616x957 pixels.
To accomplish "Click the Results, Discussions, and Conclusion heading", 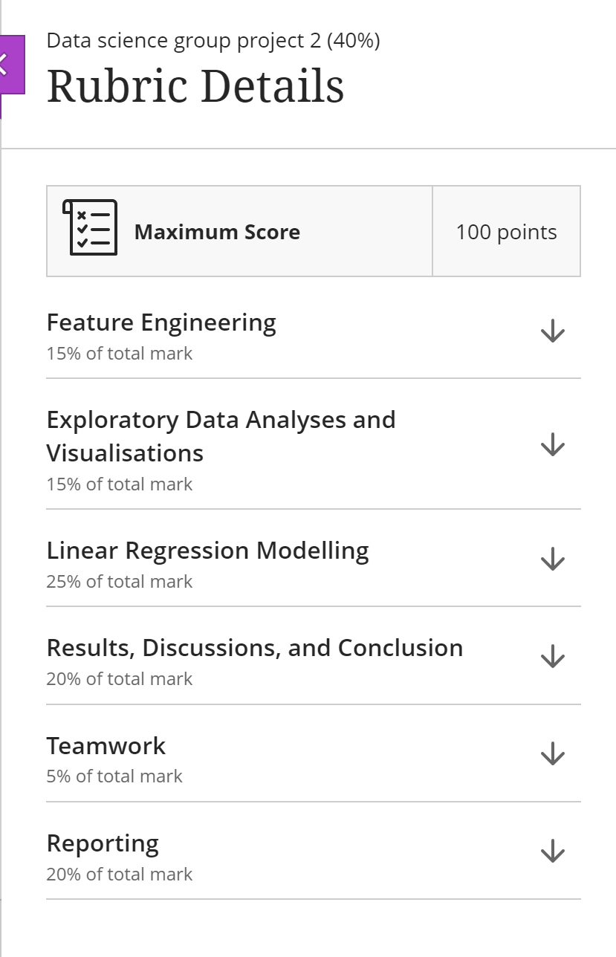I will tap(255, 647).
